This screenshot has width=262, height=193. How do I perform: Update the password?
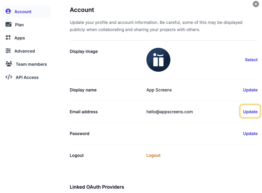(250, 134)
